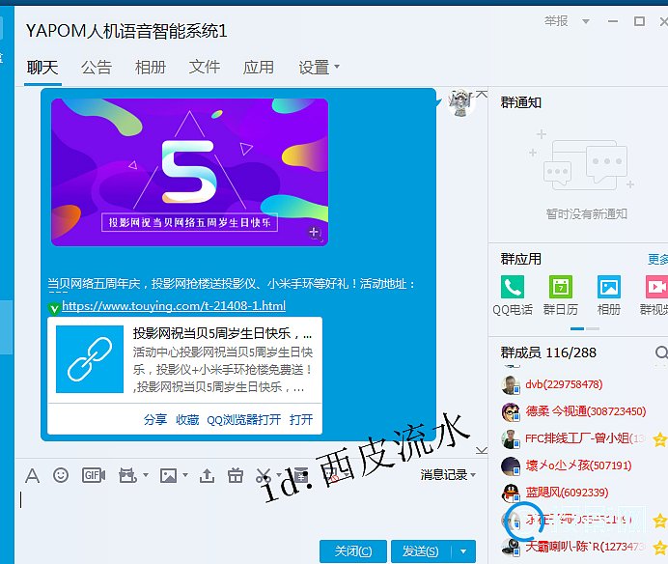Search group members with magnifier icon
668x564 pixels.
pos(661,352)
